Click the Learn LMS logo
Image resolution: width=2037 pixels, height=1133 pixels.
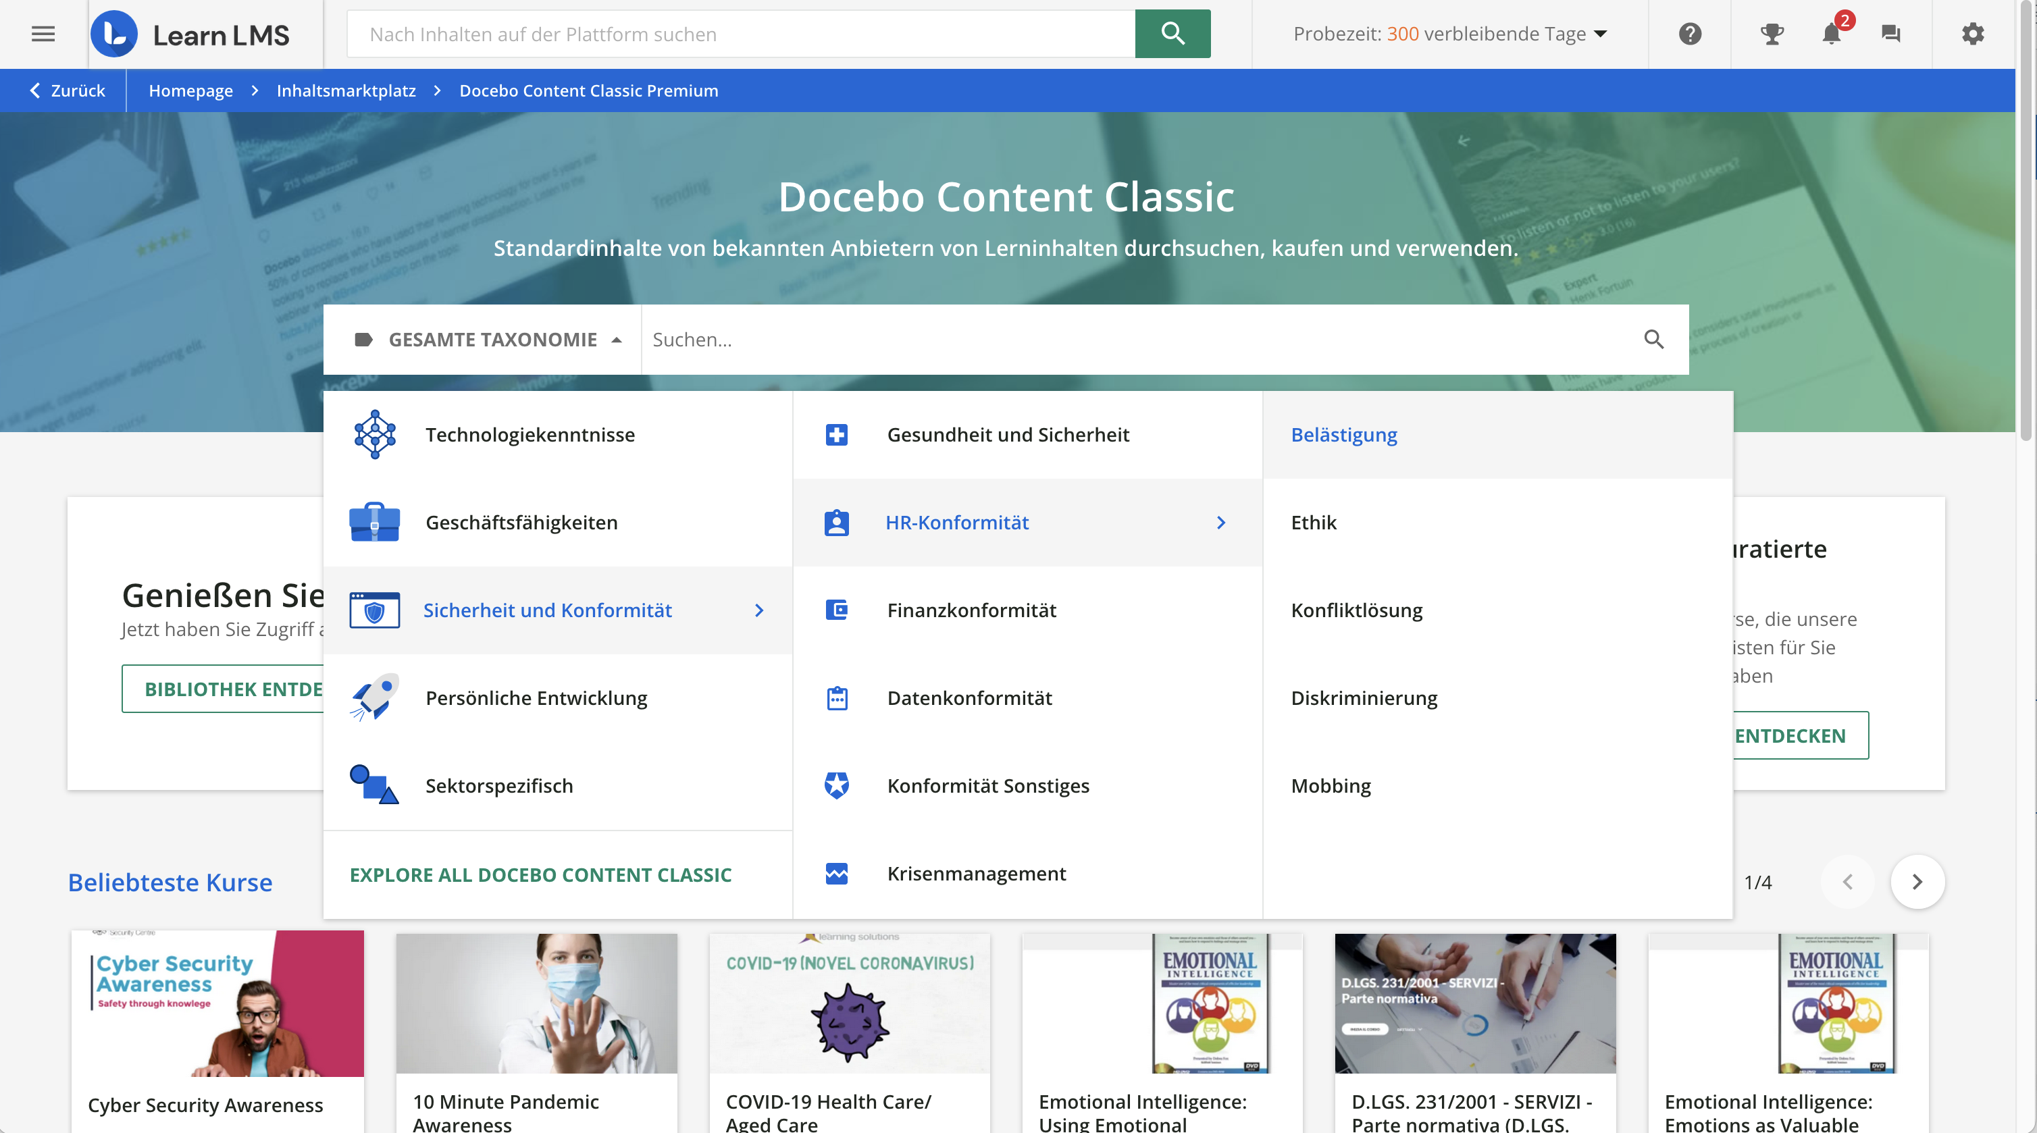pyautogui.click(x=190, y=34)
